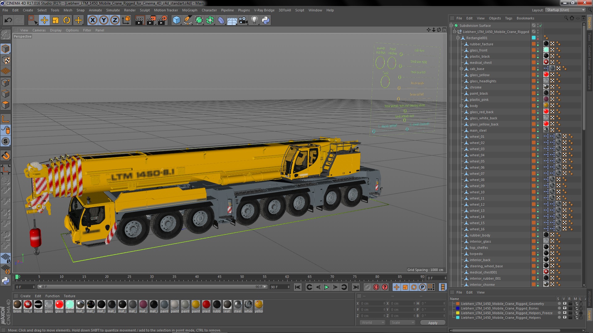Click the Floor environment icon
This screenshot has height=333, width=593.
coord(232,20)
